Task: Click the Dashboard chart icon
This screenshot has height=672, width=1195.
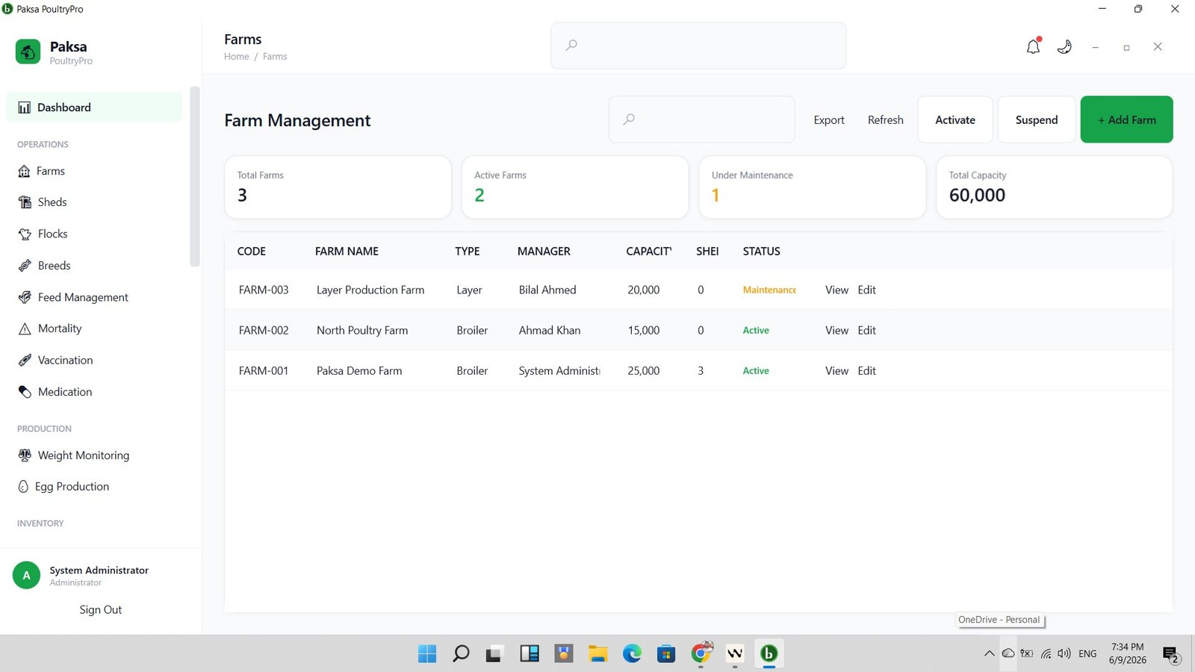Action: (x=25, y=108)
